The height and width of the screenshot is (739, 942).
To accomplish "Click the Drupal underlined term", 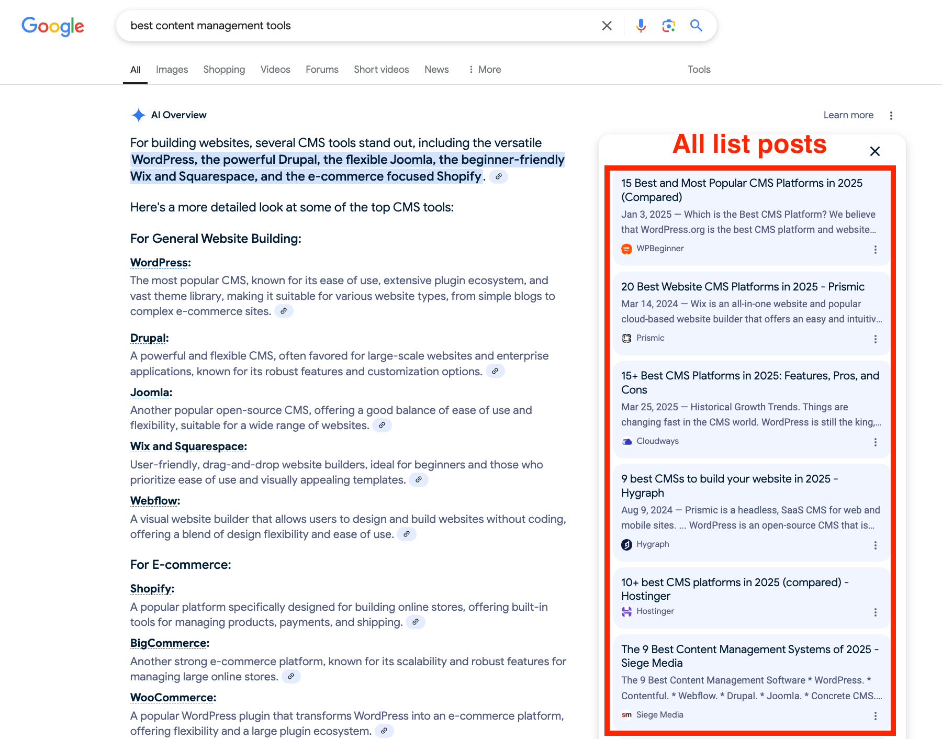I will [x=148, y=338].
